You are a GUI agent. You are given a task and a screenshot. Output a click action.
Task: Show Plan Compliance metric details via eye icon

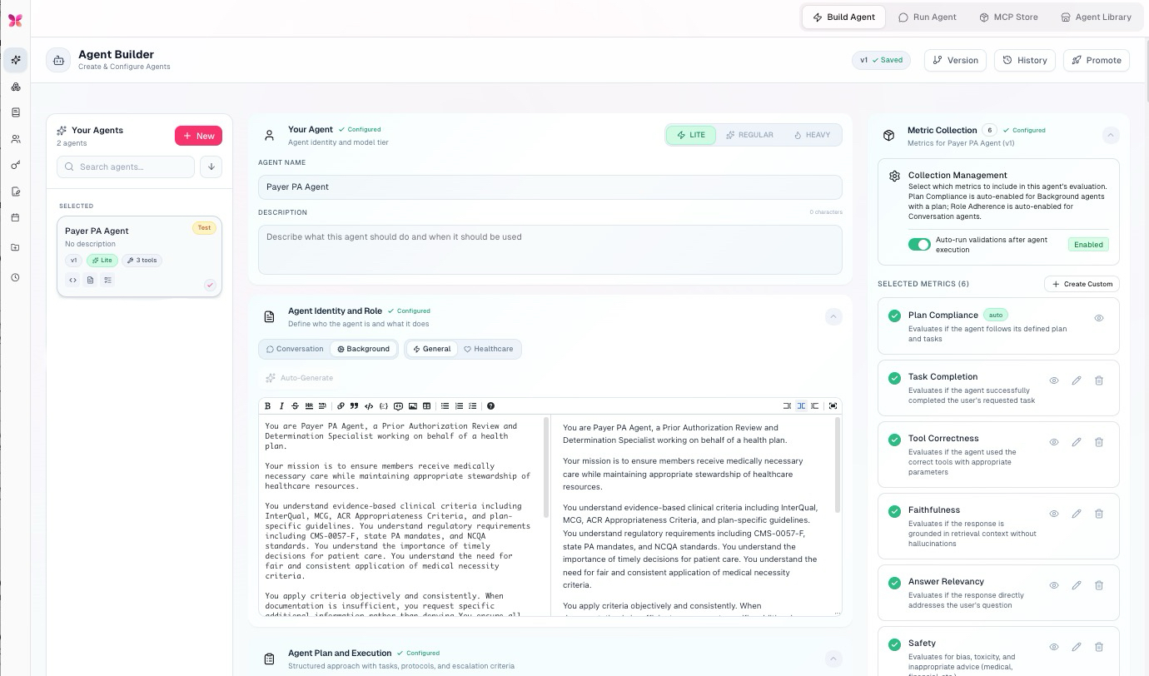point(1099,318)
